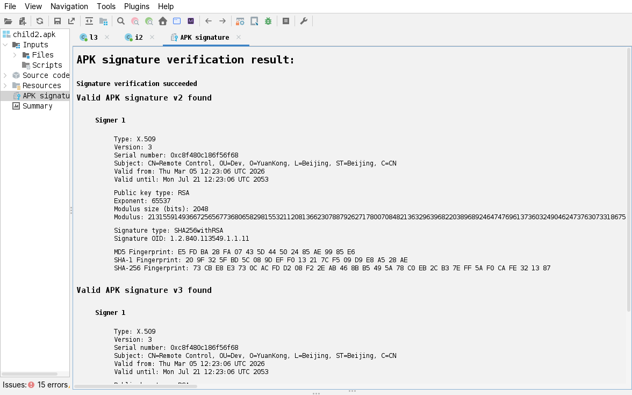Click 'Signature type: SHA256withRSA' line
This screenshot has height=395, width=632.
click(169, 231)
